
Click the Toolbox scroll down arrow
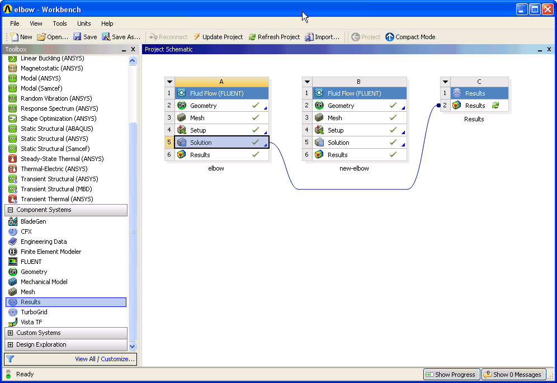(x=133, y=347)
